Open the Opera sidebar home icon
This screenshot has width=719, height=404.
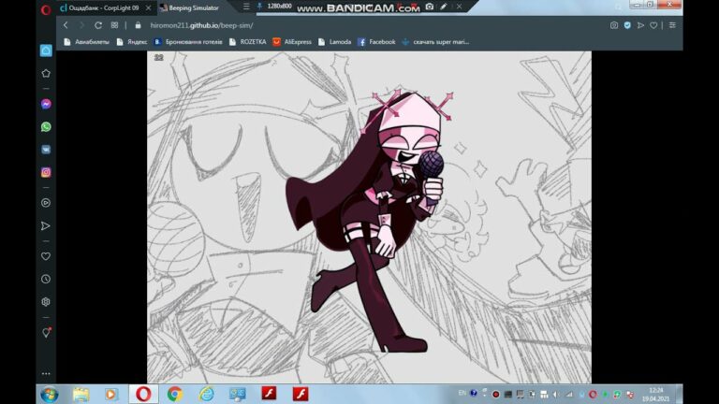[46, 50]
